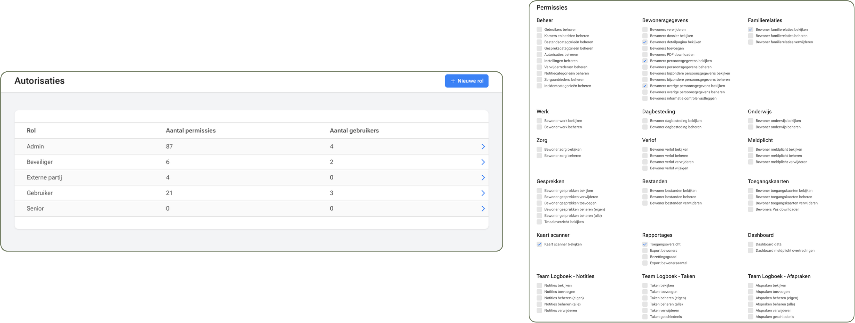The image size is (855, 323).
Task: Click the Admin role name
Action: (x=35, y=147)
